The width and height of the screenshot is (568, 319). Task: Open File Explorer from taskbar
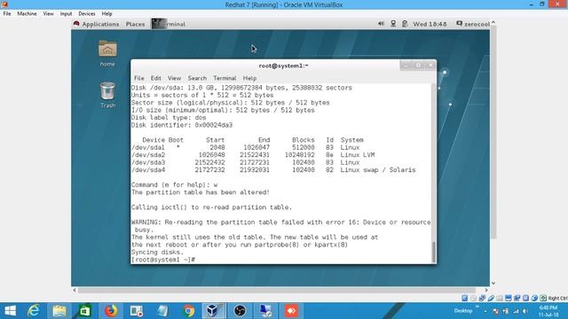coord(59,311)
